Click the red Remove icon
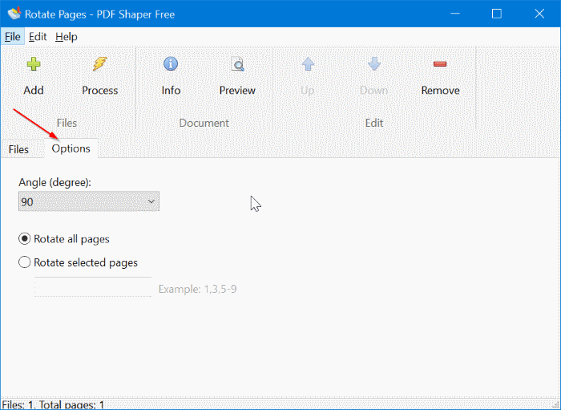Viewport: 561px width, 410px height. [x=440, y=64]
